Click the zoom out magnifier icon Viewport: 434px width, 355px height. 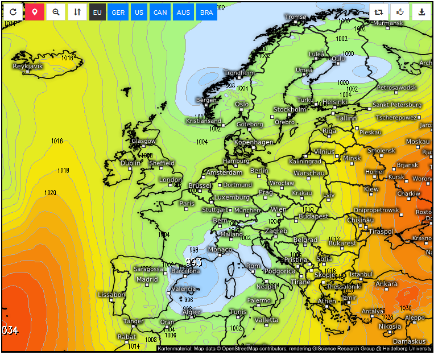click(x=56, y=12)
